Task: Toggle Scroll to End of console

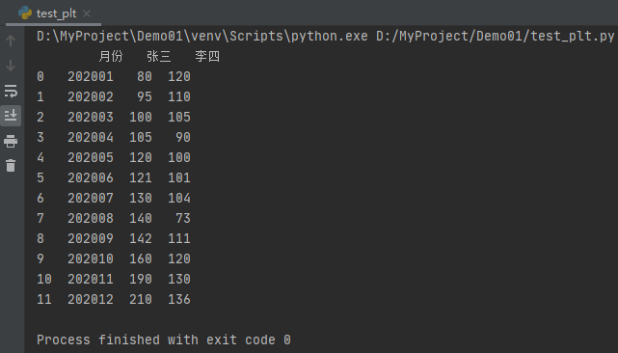Action: pyautogui.click(x=11, y=115)
